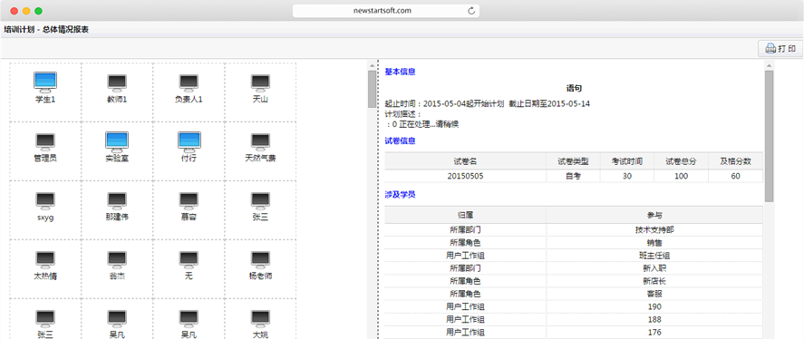The image size is (804, 339).
Task: Open the 翁杰 monitor icon
Action: coord(117,260)
